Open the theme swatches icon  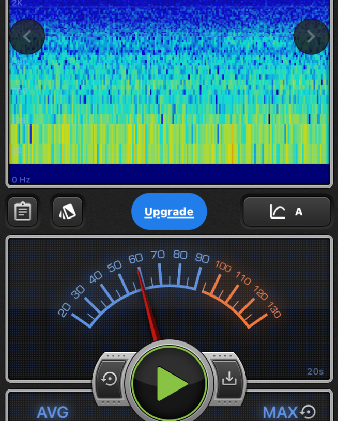(x=68, y=212)
